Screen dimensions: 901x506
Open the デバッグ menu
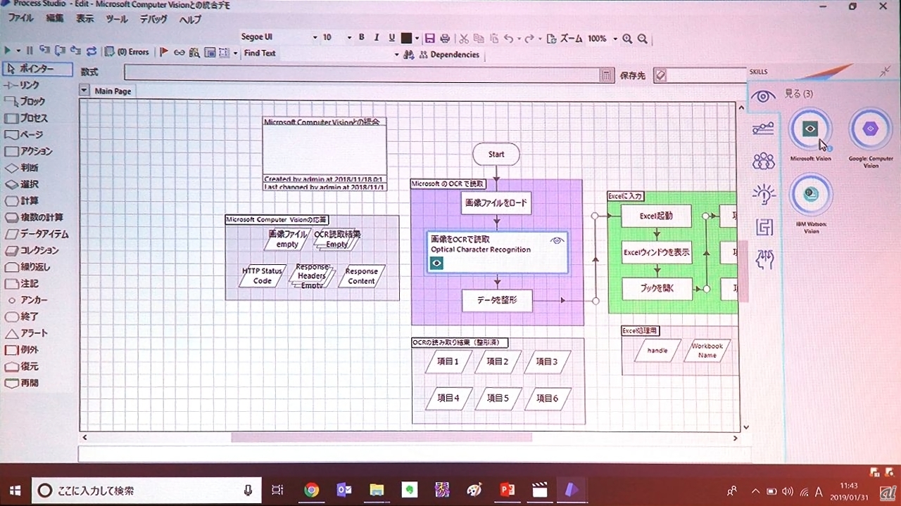tap(153, 19)
